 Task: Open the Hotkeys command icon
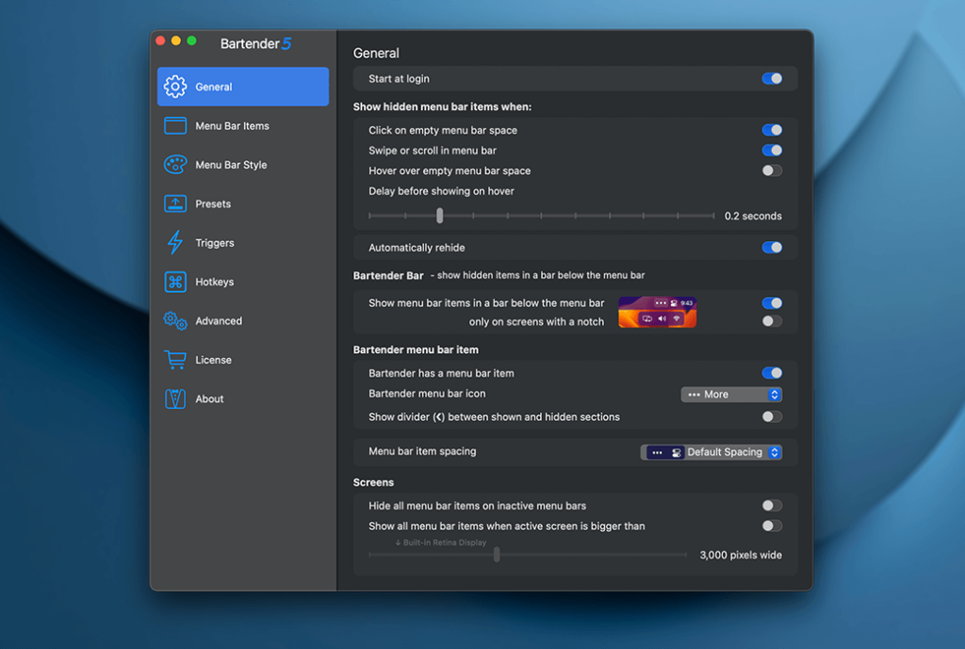[x=175, y=282]
